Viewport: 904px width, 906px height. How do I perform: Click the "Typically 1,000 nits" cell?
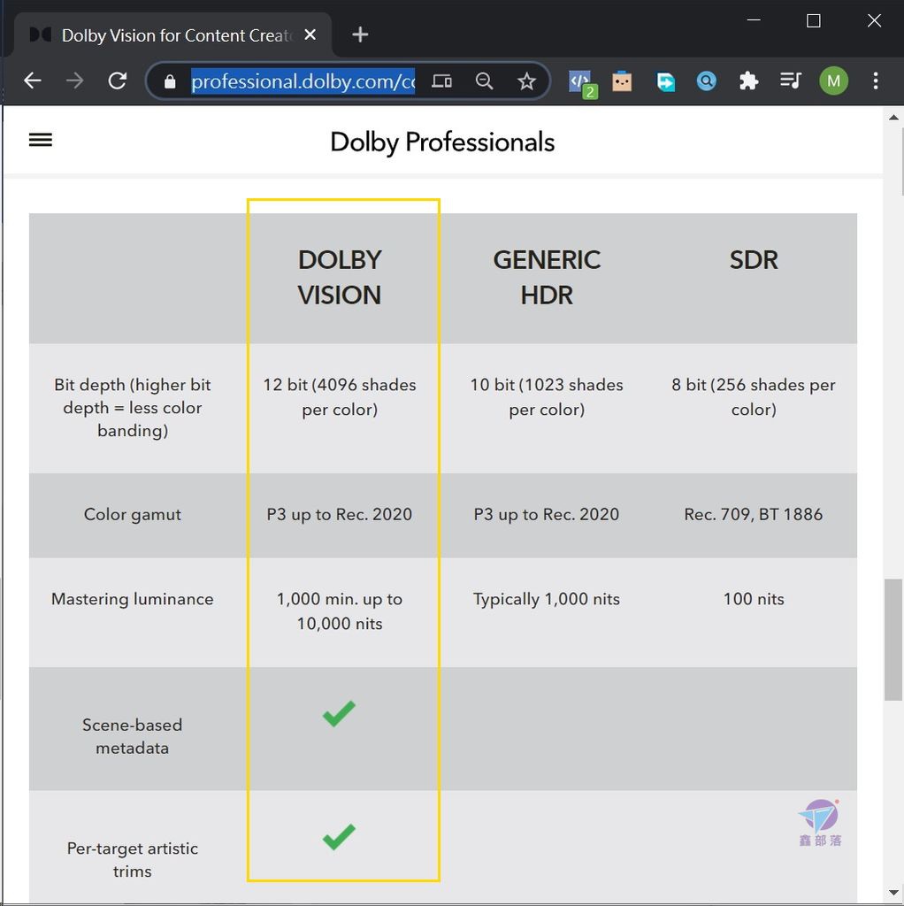[547, 599]
